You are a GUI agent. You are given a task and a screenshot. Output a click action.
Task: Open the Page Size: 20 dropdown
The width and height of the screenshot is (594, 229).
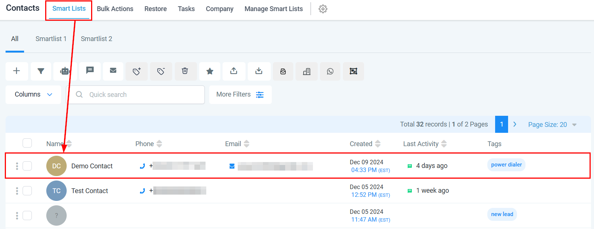(552, 125)
